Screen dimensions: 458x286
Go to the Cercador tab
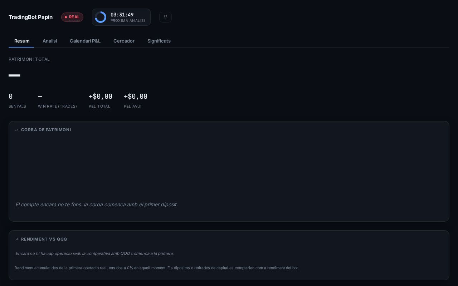click(x=124, y=41)
